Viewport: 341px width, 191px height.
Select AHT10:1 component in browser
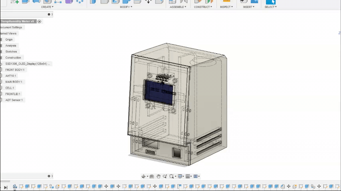click(11, 76)
